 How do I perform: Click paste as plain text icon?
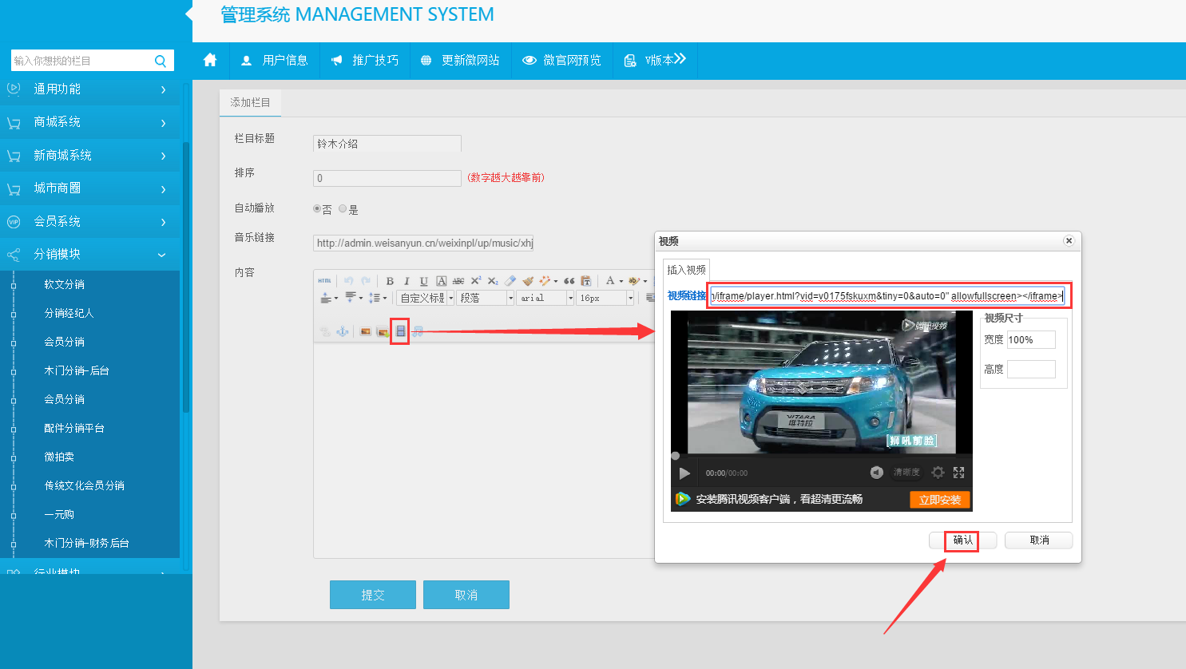pos(586,281)
